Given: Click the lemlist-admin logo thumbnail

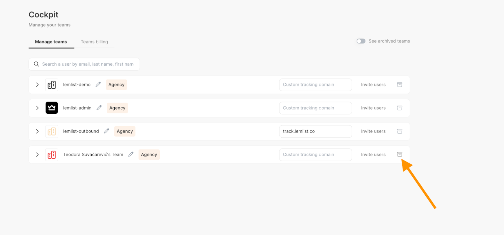Looking at the screenshot, I should coord(52,108).
